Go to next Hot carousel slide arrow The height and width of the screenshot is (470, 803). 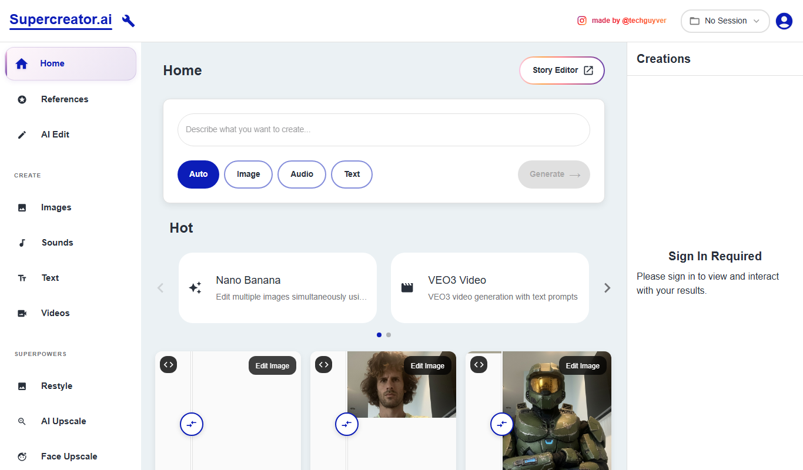pos(607,288)
